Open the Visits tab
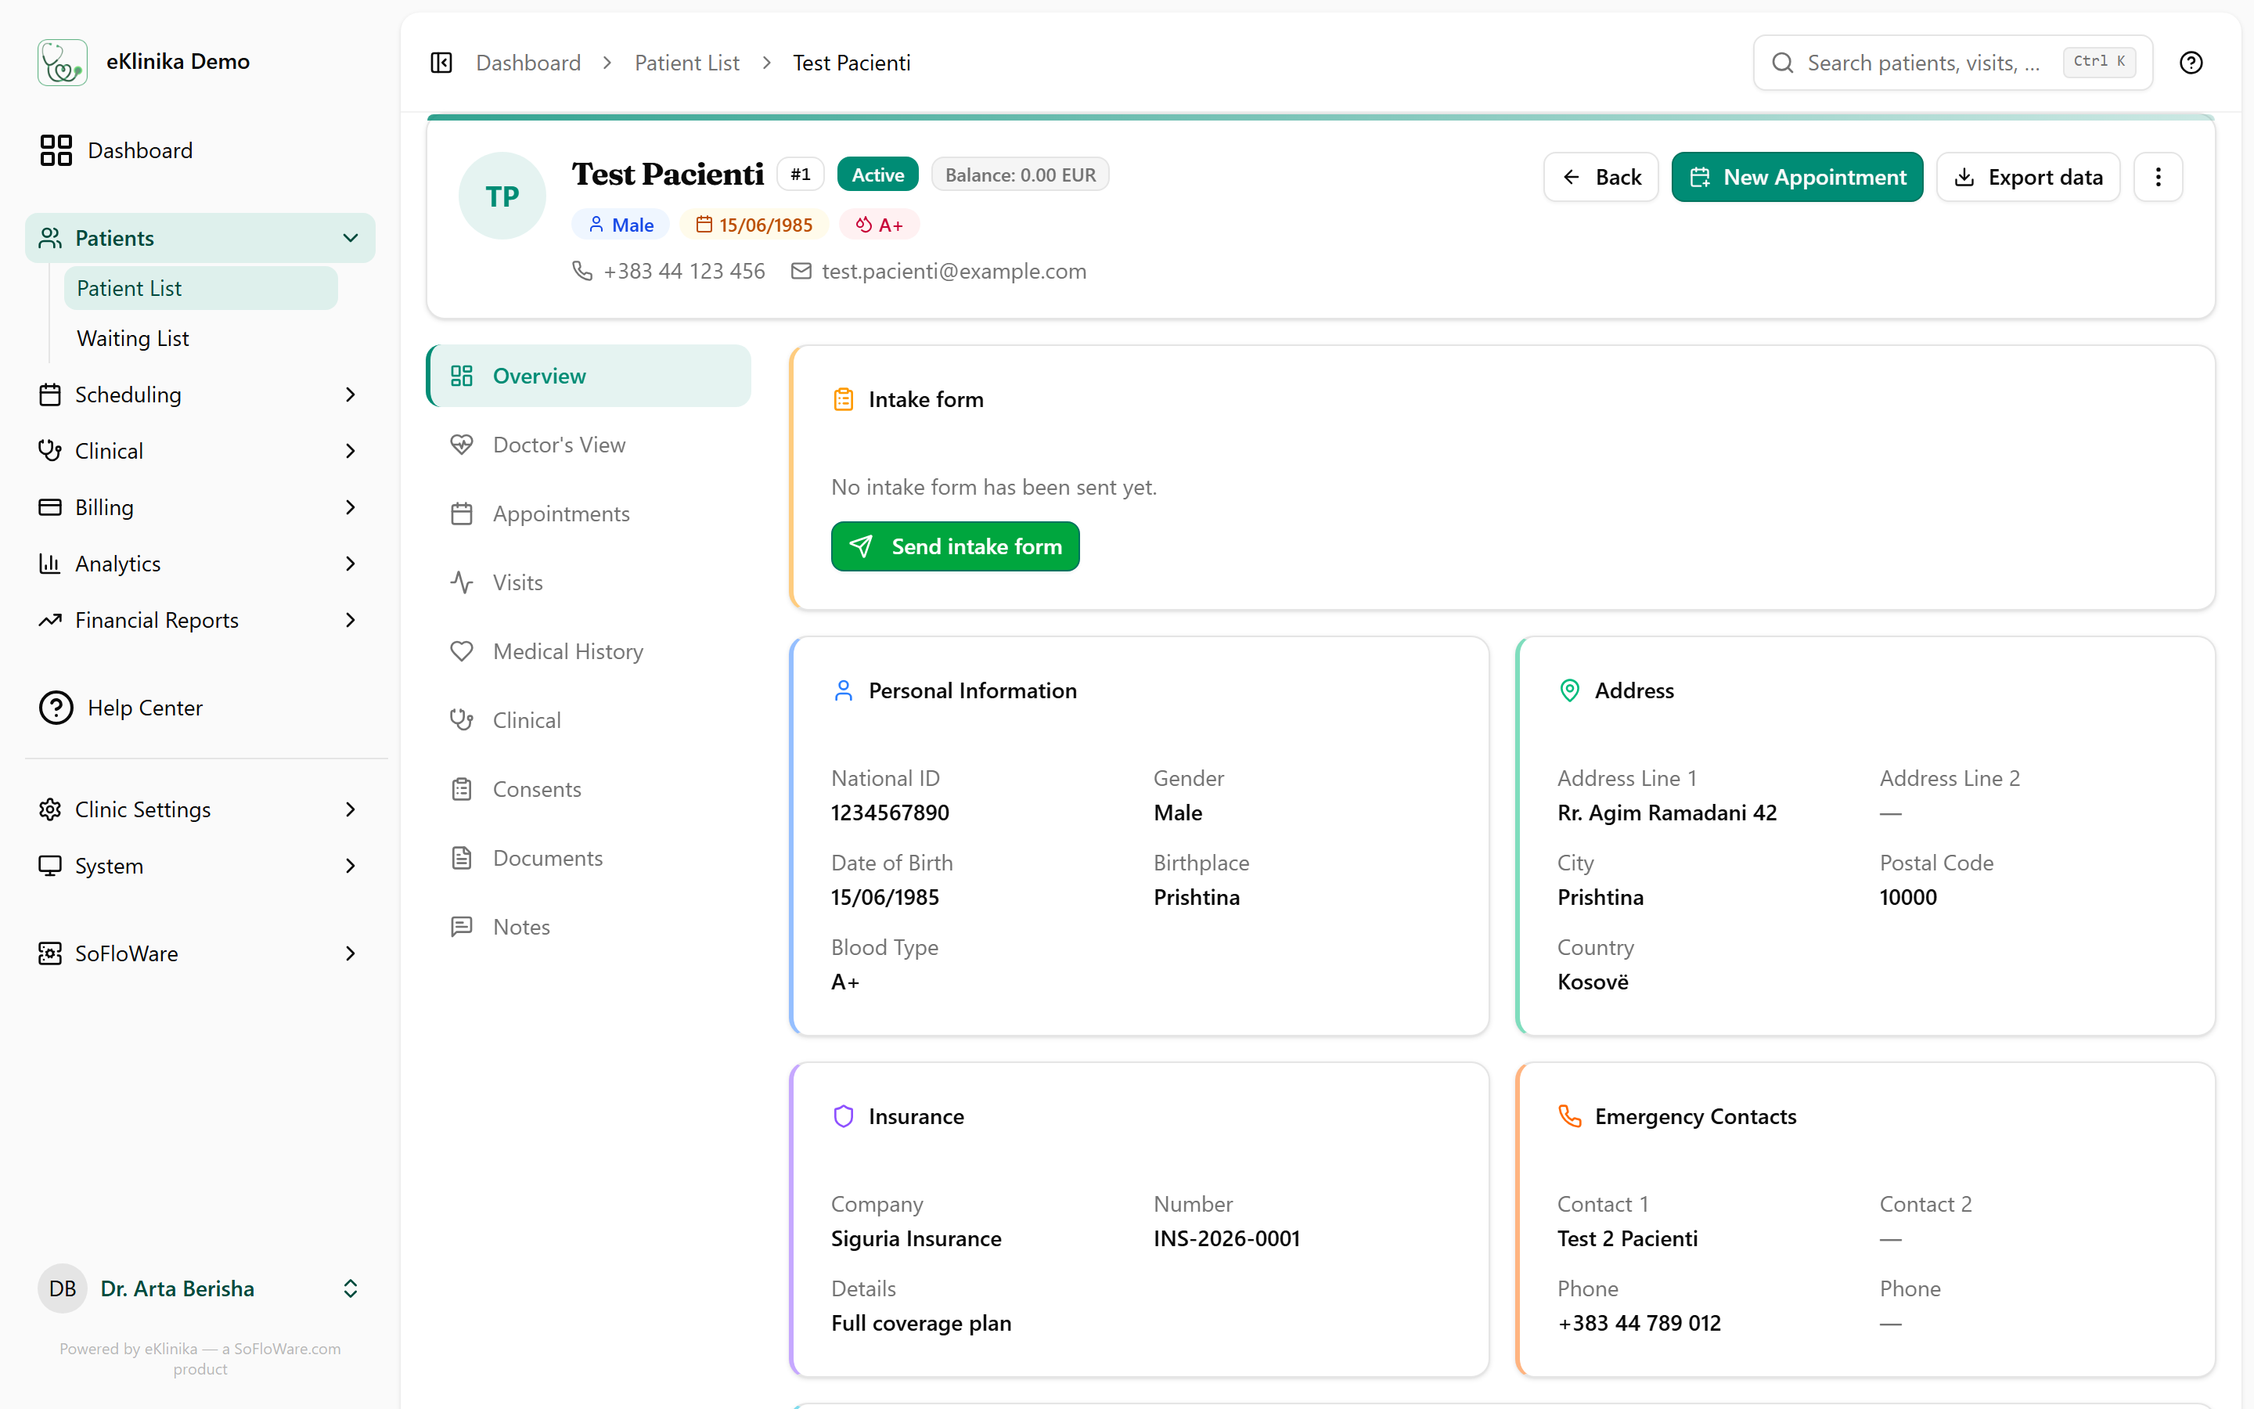2254x1409 pixels. (x=589, y=582)
